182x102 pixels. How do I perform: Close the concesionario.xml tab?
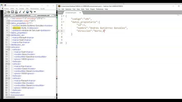pos(51,16)
